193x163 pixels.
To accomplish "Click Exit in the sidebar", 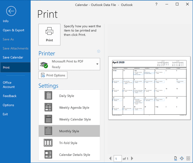I will [x=5, y=114].
